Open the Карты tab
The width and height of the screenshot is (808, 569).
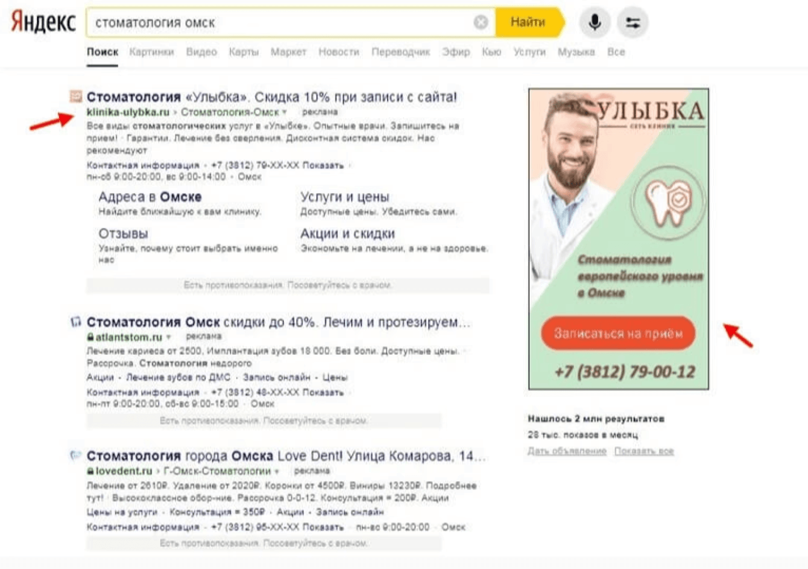coord(244,52)
